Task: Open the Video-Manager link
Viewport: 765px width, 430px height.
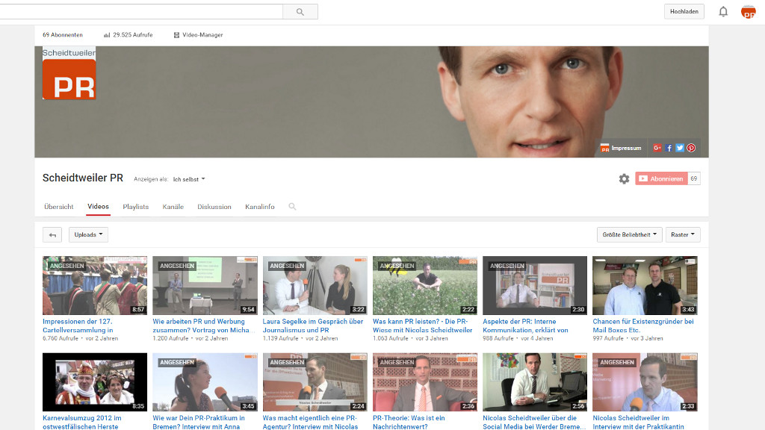Action: (198, 35)
